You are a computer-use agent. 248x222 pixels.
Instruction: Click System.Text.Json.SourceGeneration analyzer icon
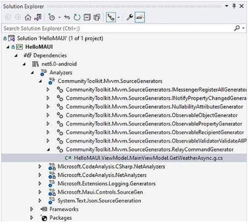coord(52,201)
